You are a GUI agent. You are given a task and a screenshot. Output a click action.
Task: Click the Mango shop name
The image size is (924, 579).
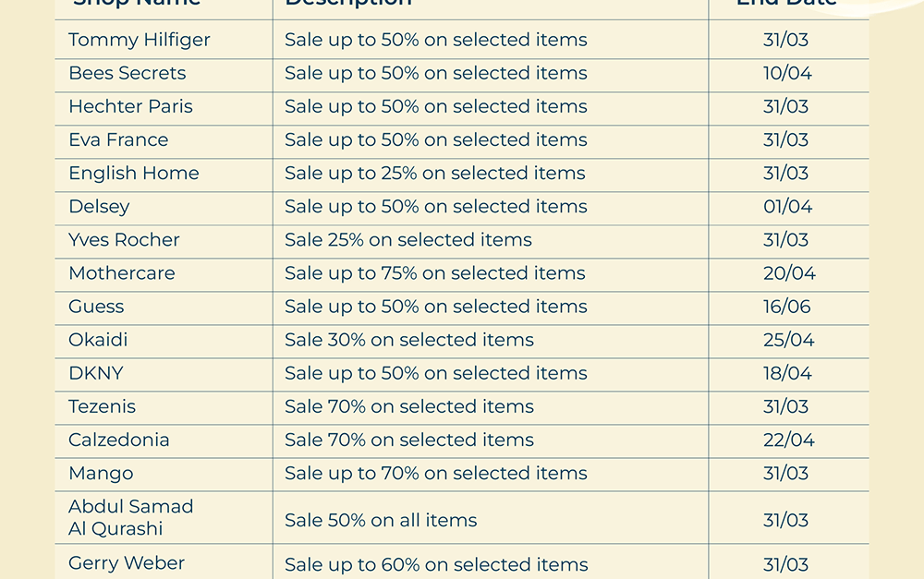(101, 474)
